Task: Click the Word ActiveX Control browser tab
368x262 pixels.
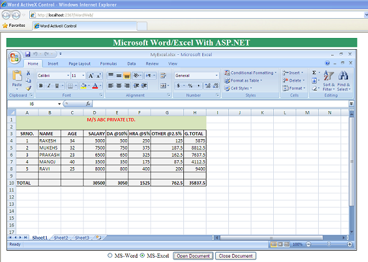Action: coord(84,26)
